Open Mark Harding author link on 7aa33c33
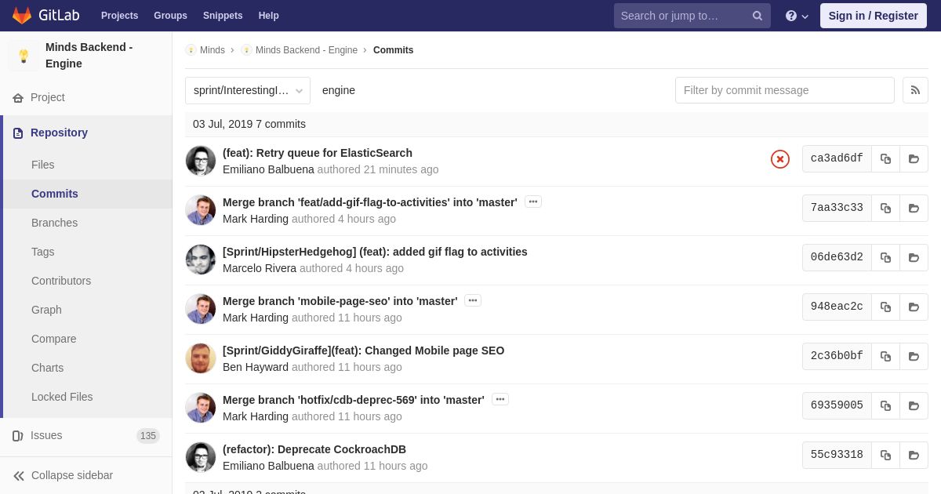The image size is (941, 494). point(256,219)
